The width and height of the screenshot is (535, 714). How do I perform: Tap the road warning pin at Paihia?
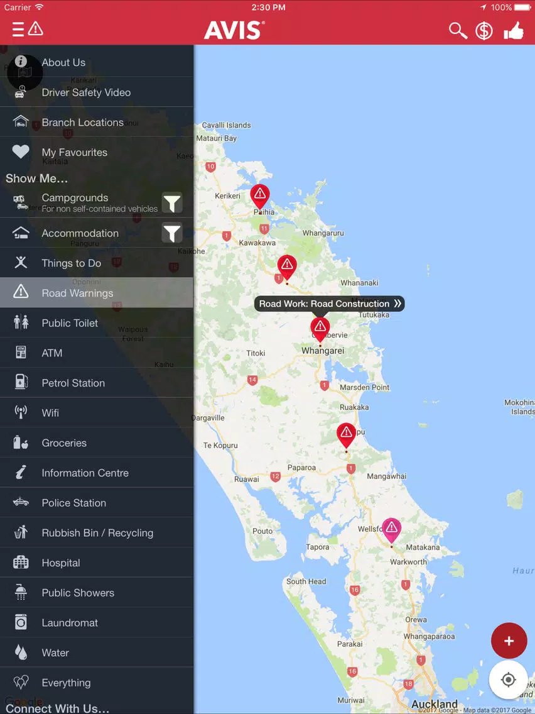click(x=260, y=197)
